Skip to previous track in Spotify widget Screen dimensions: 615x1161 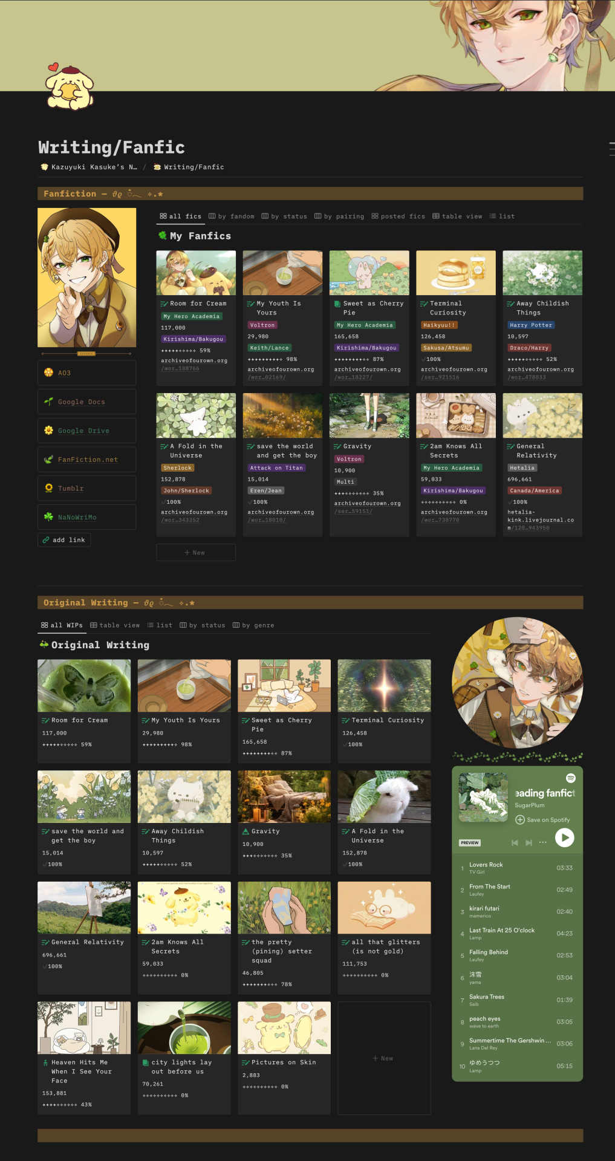[x=515, y=842]
